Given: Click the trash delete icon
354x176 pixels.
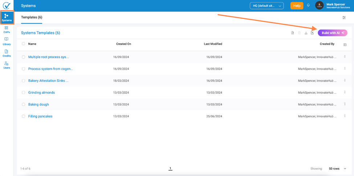Looking at the screenshot, I should (x=299, y=33).
